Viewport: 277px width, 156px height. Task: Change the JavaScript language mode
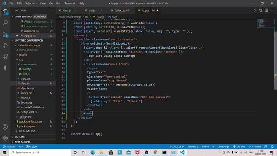[223, 146]
